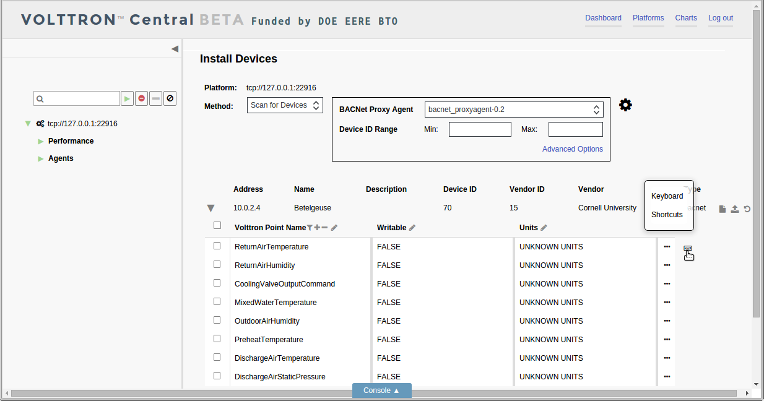
Task: Click the gray dash status filter button
Action: tap(156, 98)
